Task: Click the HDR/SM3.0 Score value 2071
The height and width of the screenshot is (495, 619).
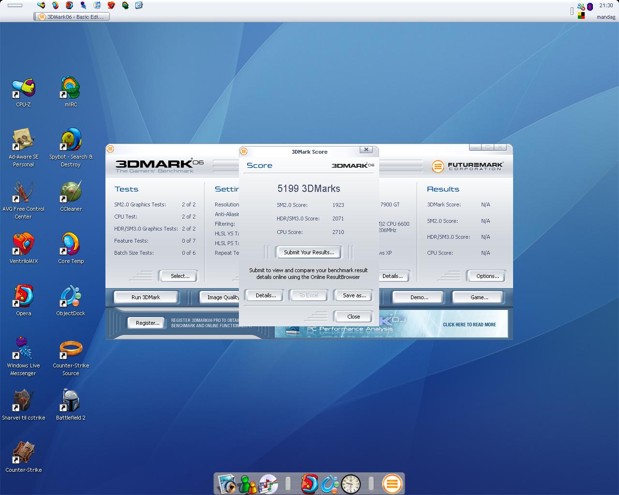Action: (x=338, y=218)
